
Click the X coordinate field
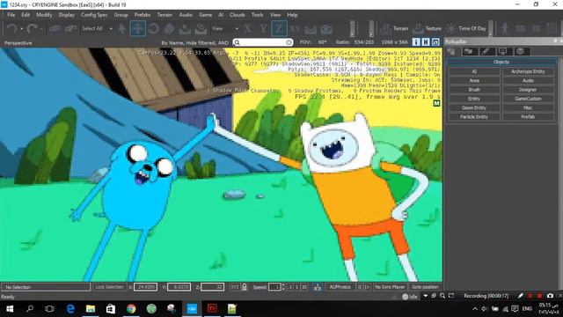145,287
